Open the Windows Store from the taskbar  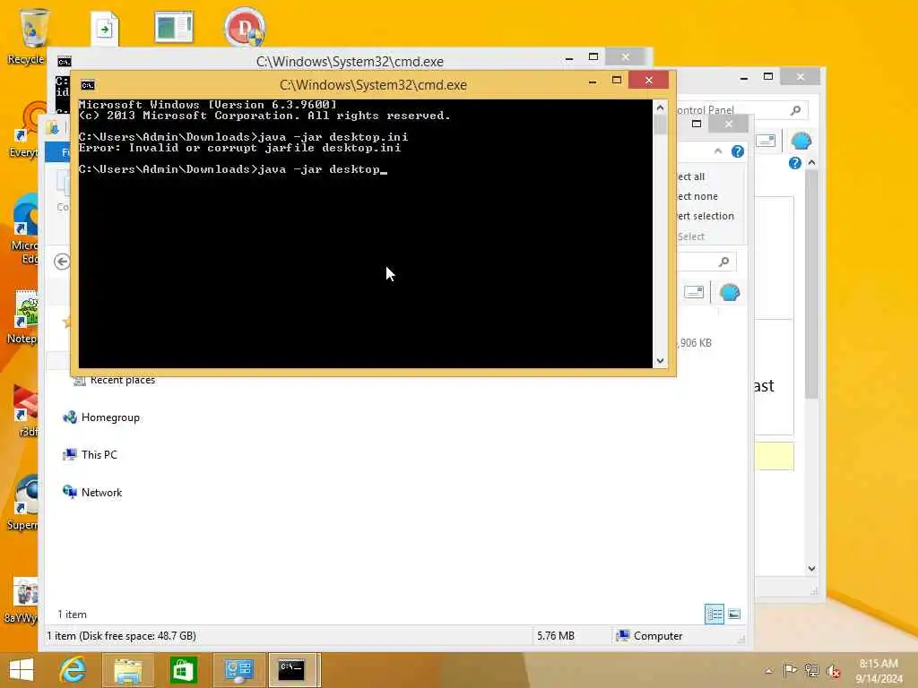[x=183, y=670]
